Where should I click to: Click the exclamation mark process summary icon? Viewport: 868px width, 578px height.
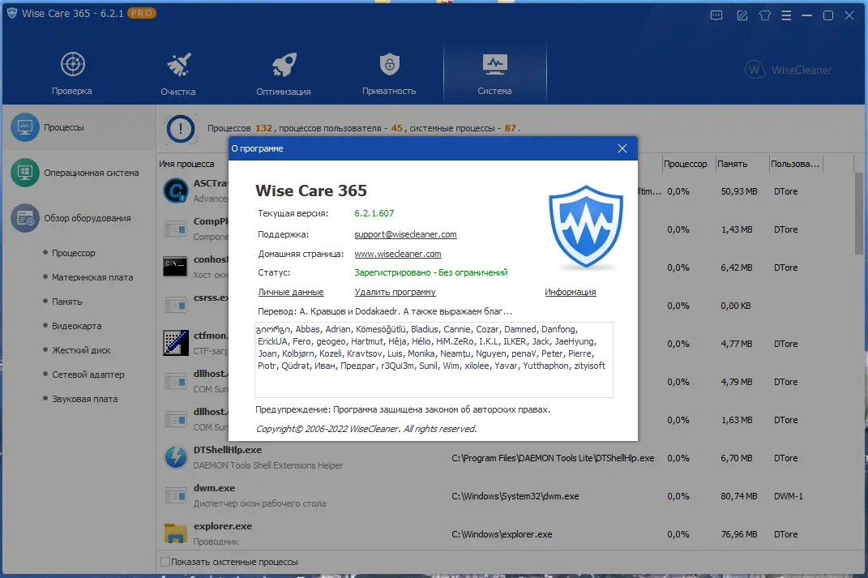[180, 128]
